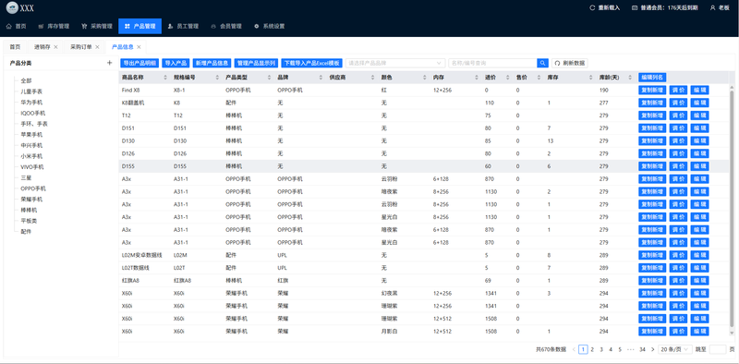Sort by 商品名称 column arrows
Viewport: 739px width, 364px height.
(x=165, y=78)
